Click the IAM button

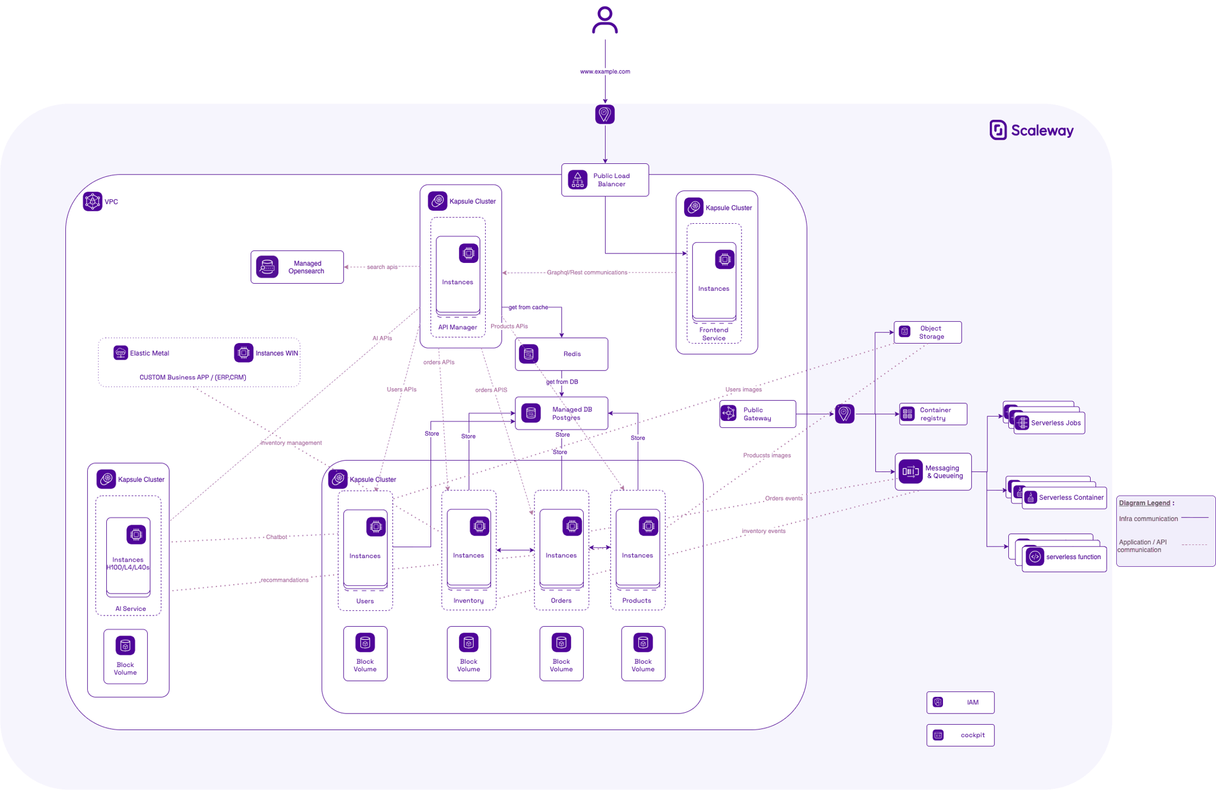pos(960,702)
